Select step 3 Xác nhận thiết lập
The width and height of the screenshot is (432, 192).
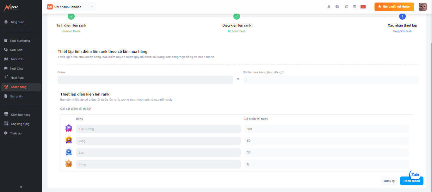(402, 16)
